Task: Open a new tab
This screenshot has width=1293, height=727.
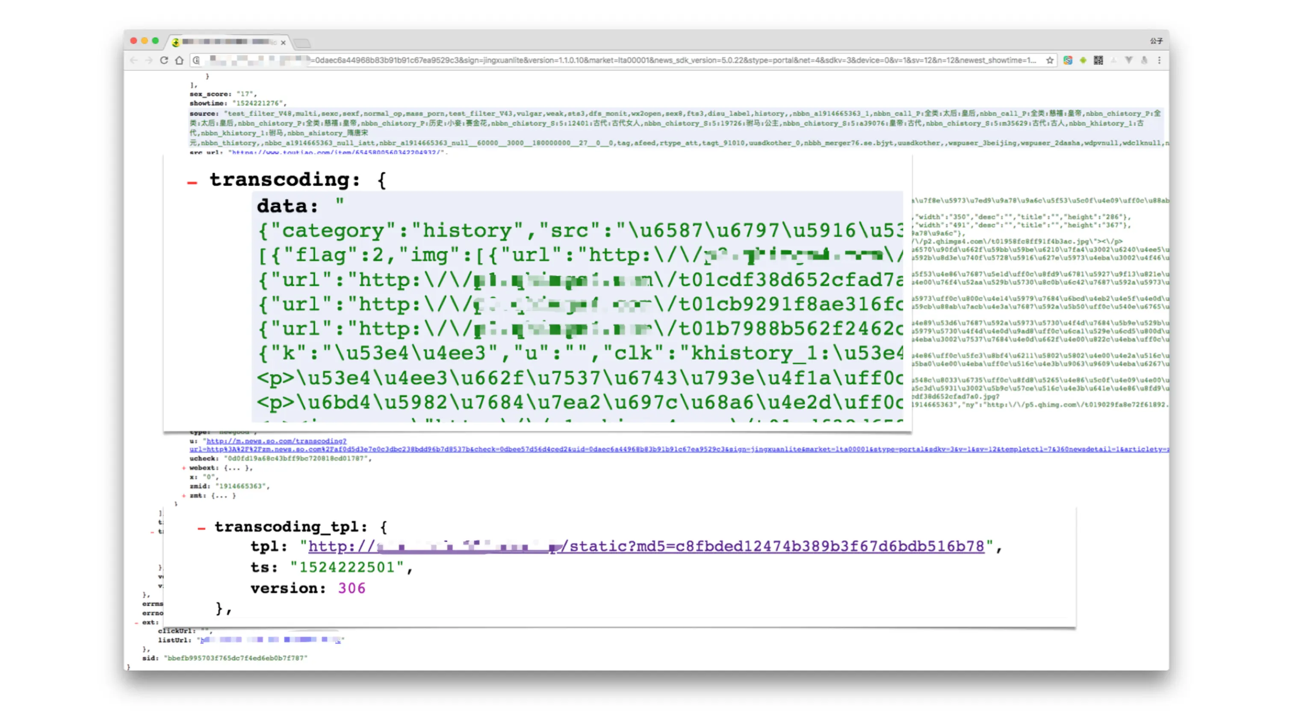Action: [x=303, y=43]
